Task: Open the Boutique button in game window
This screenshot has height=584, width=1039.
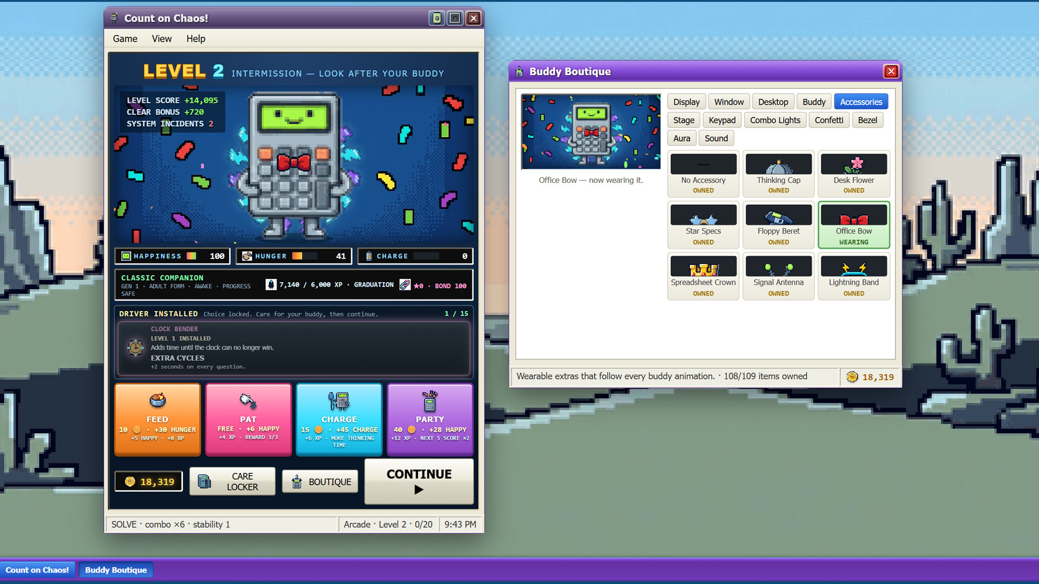Action: pos(320,481)
